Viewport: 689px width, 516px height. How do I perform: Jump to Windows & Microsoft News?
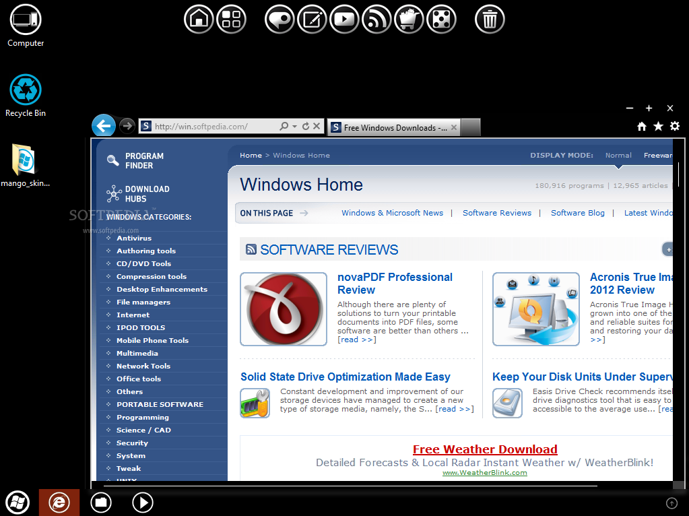tap(393, 213)
